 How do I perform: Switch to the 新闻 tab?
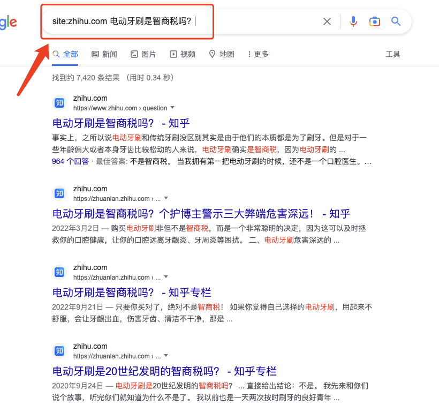click(104, 54)
